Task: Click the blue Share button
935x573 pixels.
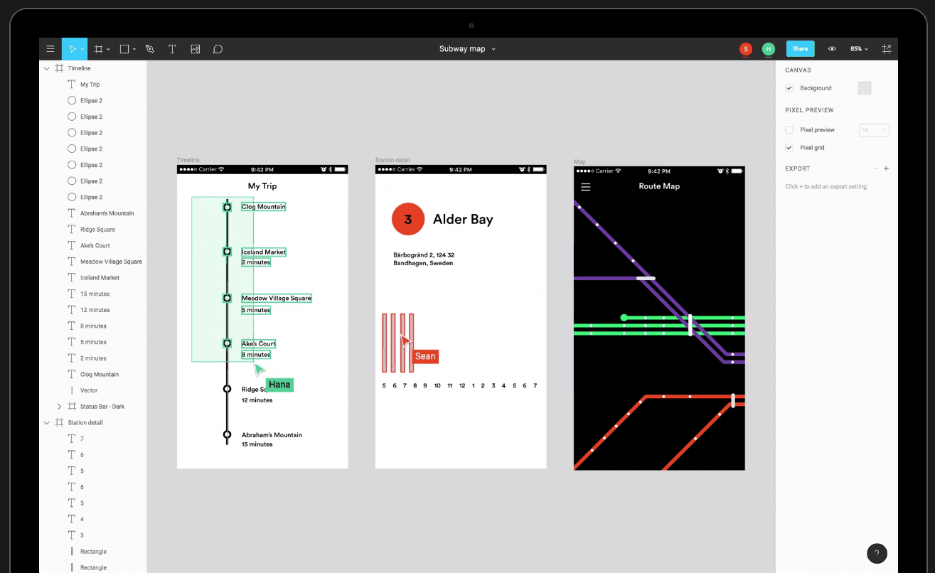Action: coord(800,49)
